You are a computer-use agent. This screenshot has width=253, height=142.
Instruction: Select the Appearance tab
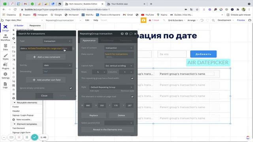(x=89, y=41)
